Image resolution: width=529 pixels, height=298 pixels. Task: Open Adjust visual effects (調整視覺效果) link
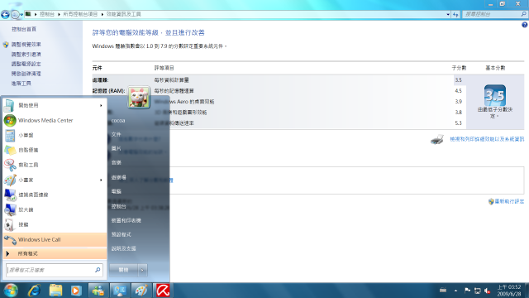point(26,45)
